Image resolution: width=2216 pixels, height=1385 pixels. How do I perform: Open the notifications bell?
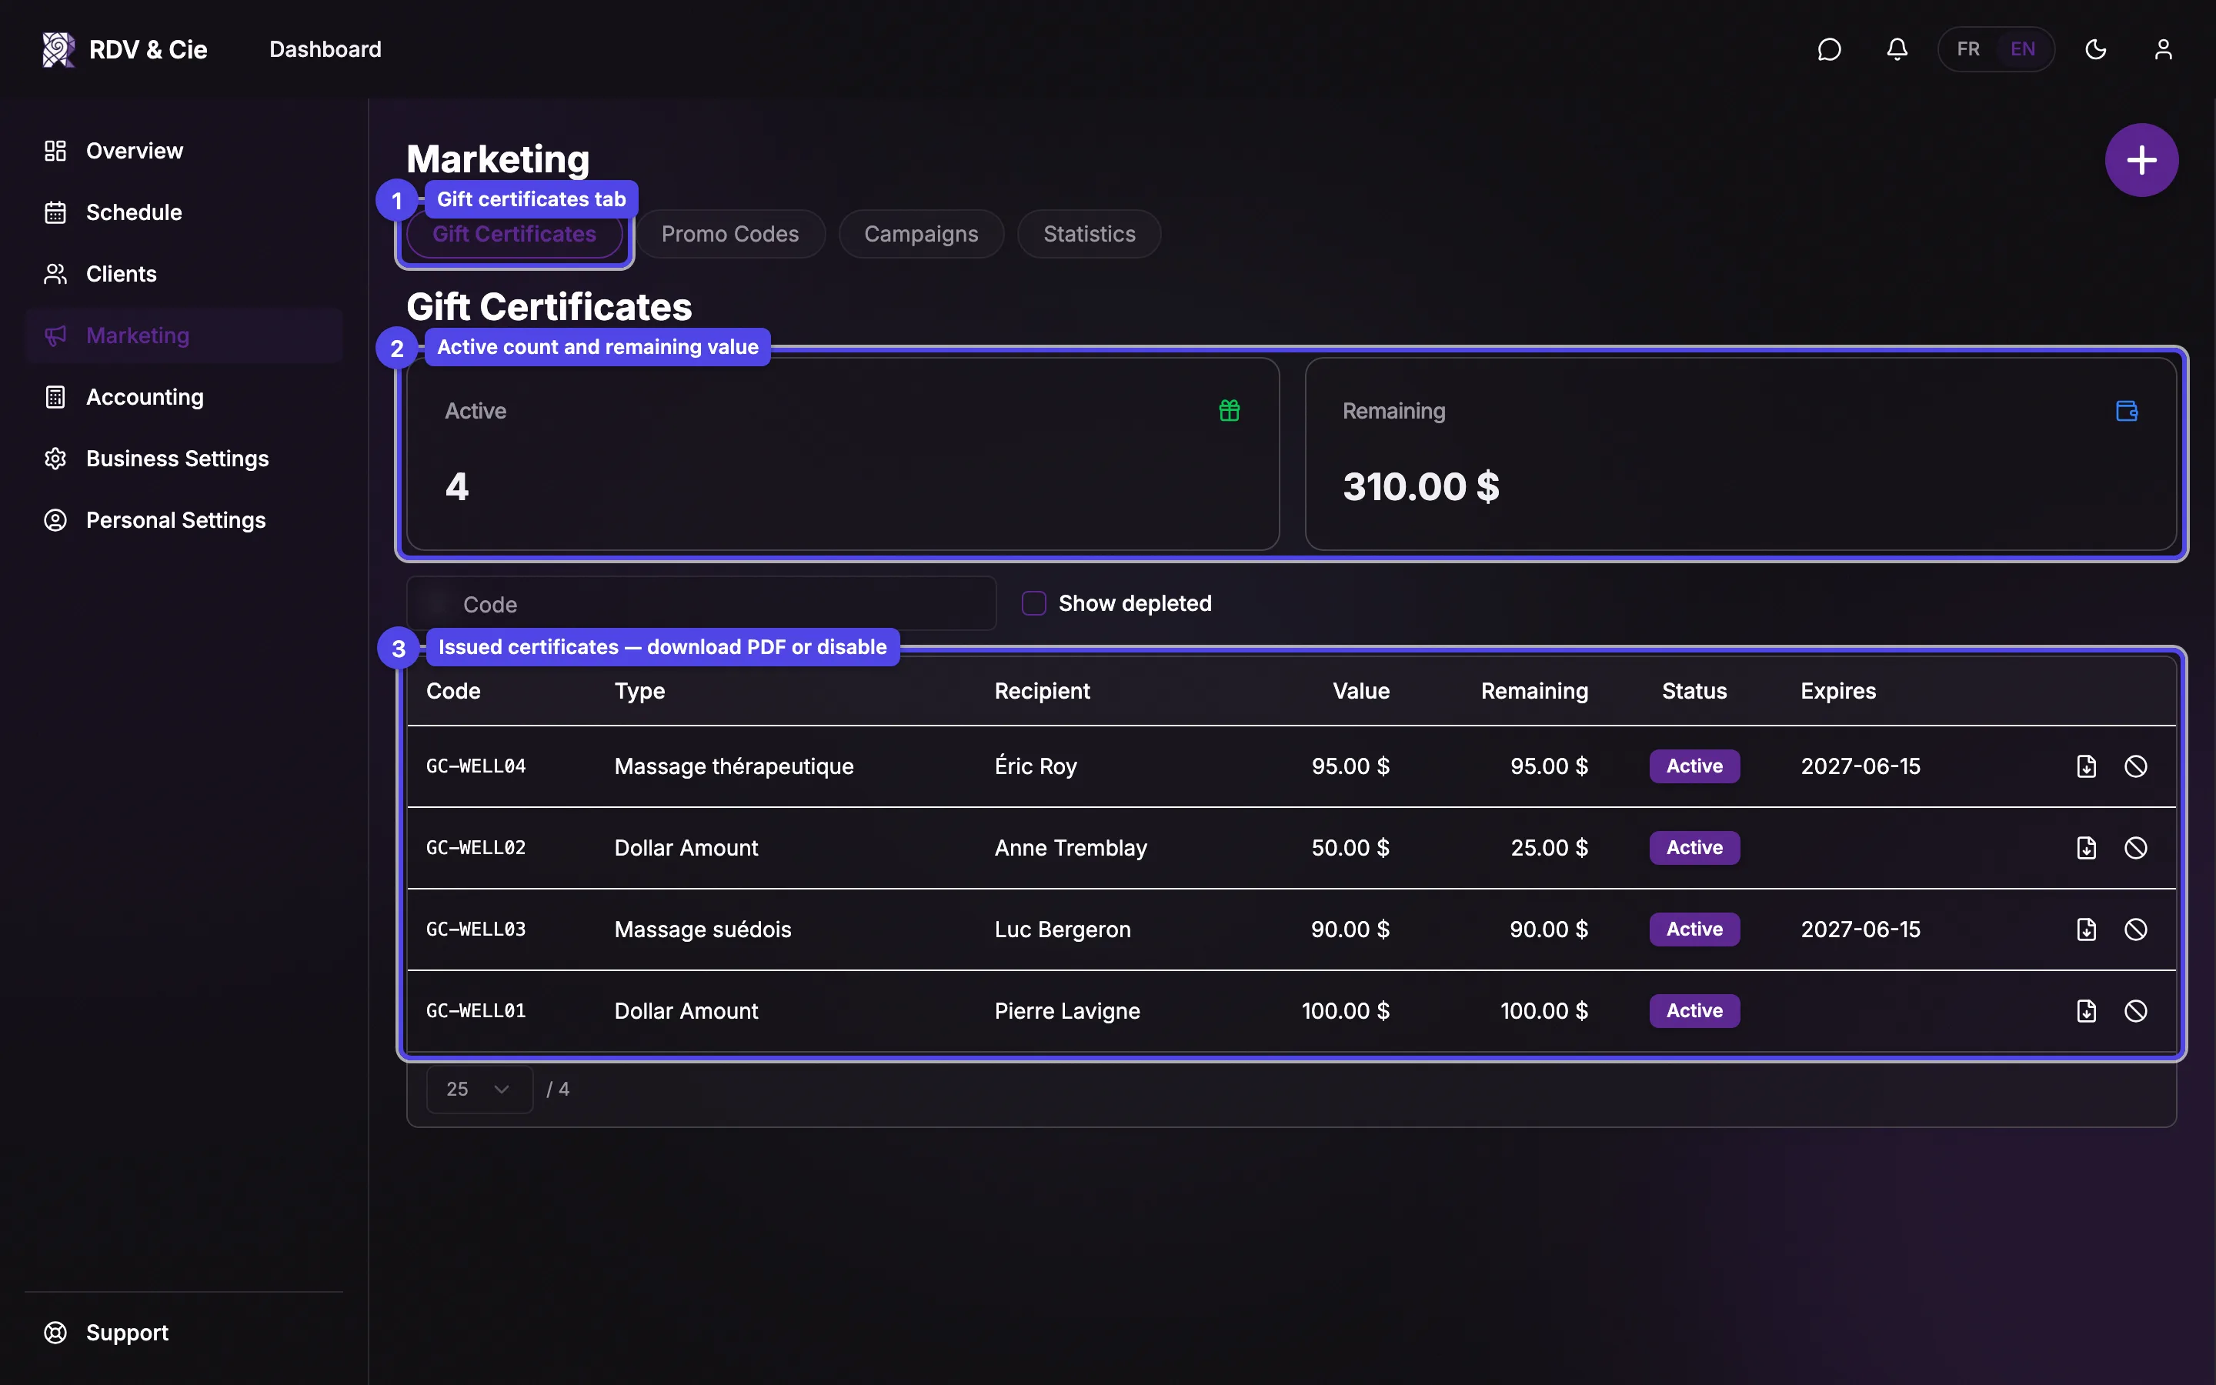click(x=1897, y=49)
